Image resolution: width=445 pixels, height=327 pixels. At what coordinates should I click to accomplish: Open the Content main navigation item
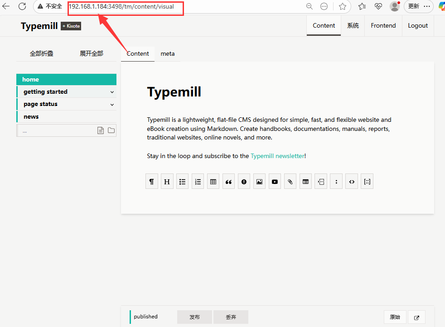point(324,25)
